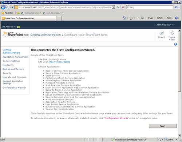This screenshot has height=142, width=182.
Task: Run search with the magnifier icon
Action: 175,7
